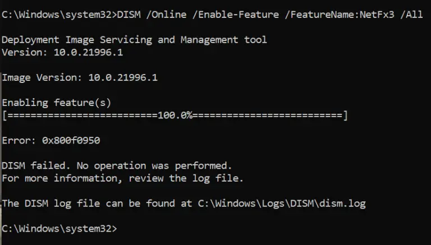Click the 'Error:' label text

click(17, 140)
